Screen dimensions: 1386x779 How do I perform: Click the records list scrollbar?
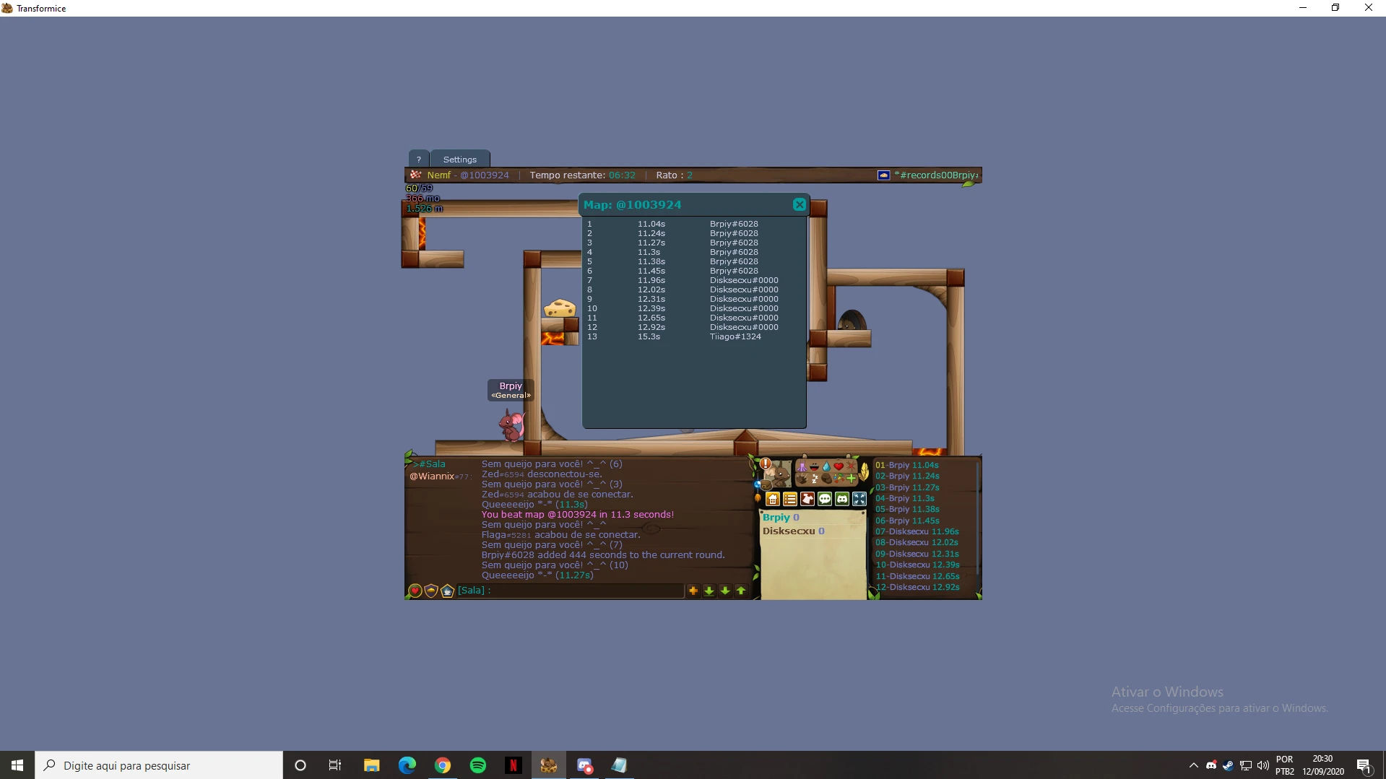[977, 517]
